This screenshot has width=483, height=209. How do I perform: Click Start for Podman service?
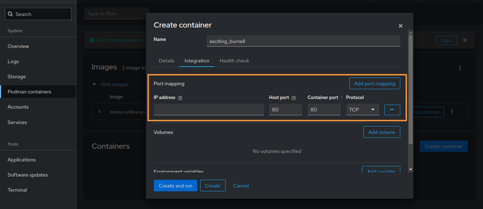pyautogui.click(x=446, y=41)
